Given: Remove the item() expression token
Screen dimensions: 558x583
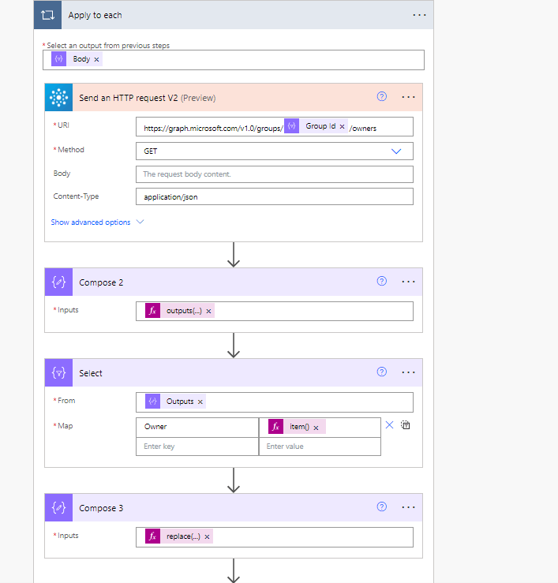Looking at the screenshot, I should (316, 428).
